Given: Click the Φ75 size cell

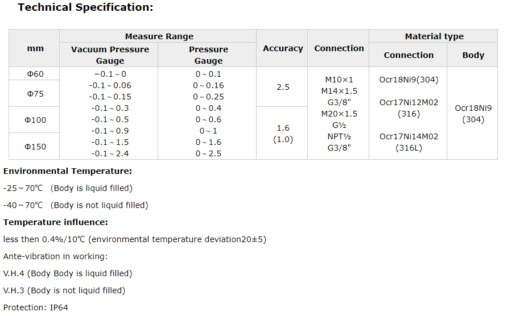Looking at the screenshot, I should pos(35,94).
